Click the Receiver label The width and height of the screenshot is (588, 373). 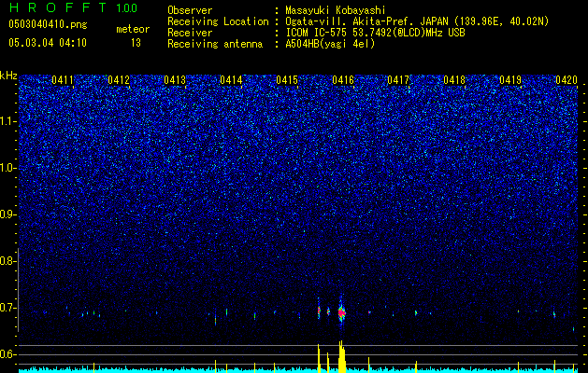point(190,33)
